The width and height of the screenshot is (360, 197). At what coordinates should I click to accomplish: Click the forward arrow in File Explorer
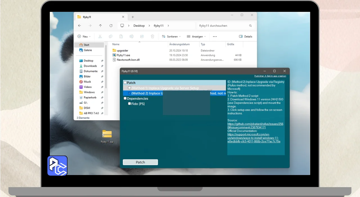pyautogui.click(x=90, y=26)
